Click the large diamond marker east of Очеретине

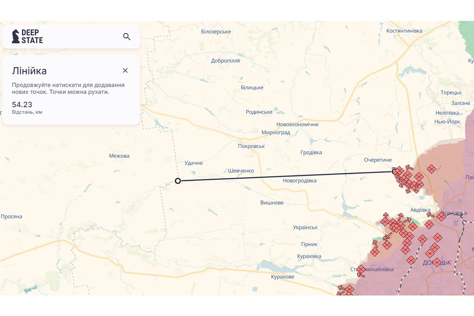tap(431, 169)
